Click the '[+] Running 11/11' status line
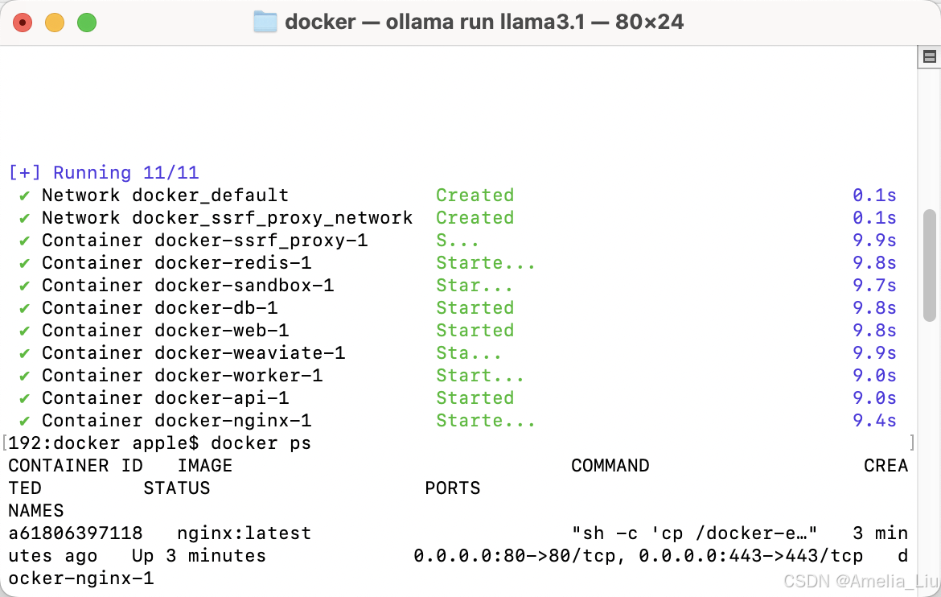 coord(104,173)
